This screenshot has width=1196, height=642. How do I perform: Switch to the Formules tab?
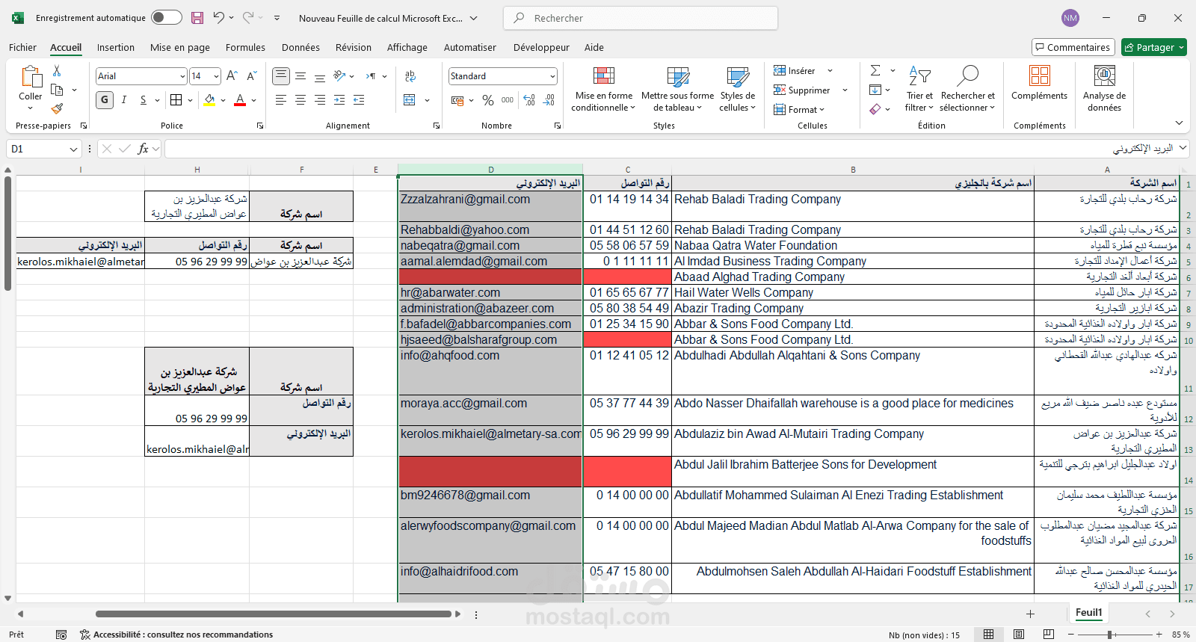click(x=245, y=47)
